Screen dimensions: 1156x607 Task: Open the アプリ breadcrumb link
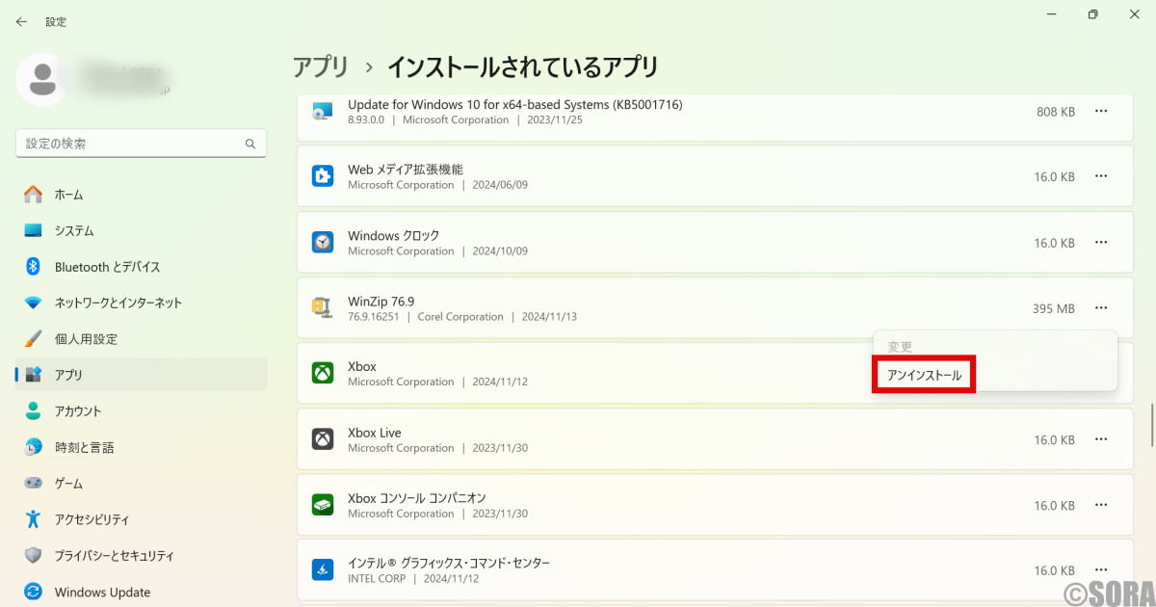(x=319, y=66)
